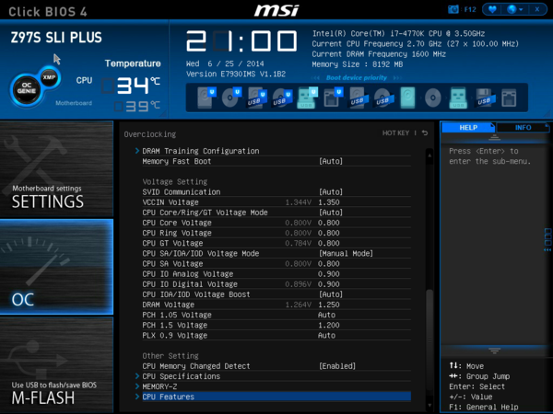Click right arrows beside Boot device priority
553x414 pixels.
point(397,78)
